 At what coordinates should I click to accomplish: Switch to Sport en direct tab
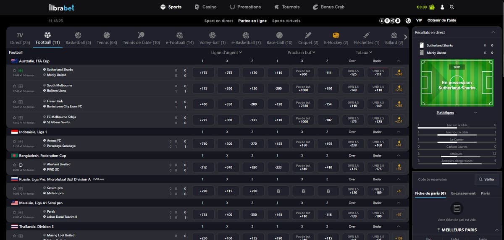219,21
